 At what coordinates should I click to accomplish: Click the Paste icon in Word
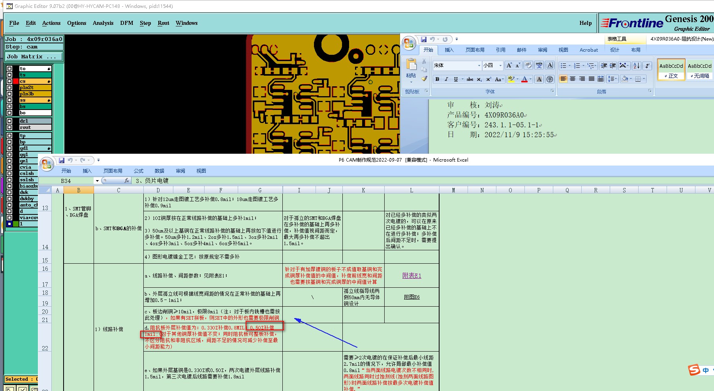(411, 65)
